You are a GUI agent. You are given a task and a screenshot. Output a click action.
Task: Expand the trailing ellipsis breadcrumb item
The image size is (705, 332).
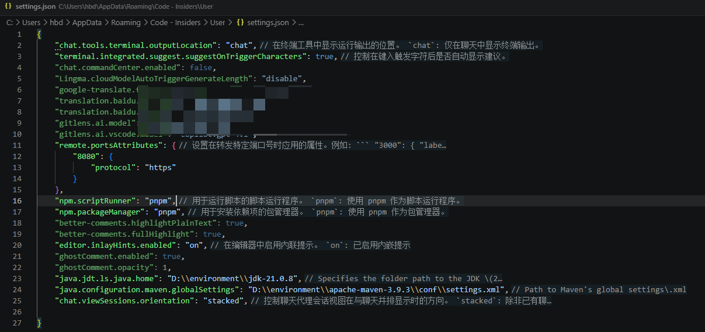tap(301, 23)
